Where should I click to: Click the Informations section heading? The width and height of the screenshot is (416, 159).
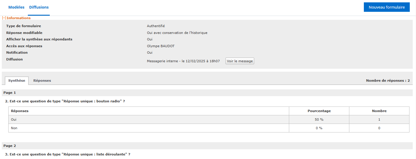pos(18,18)
